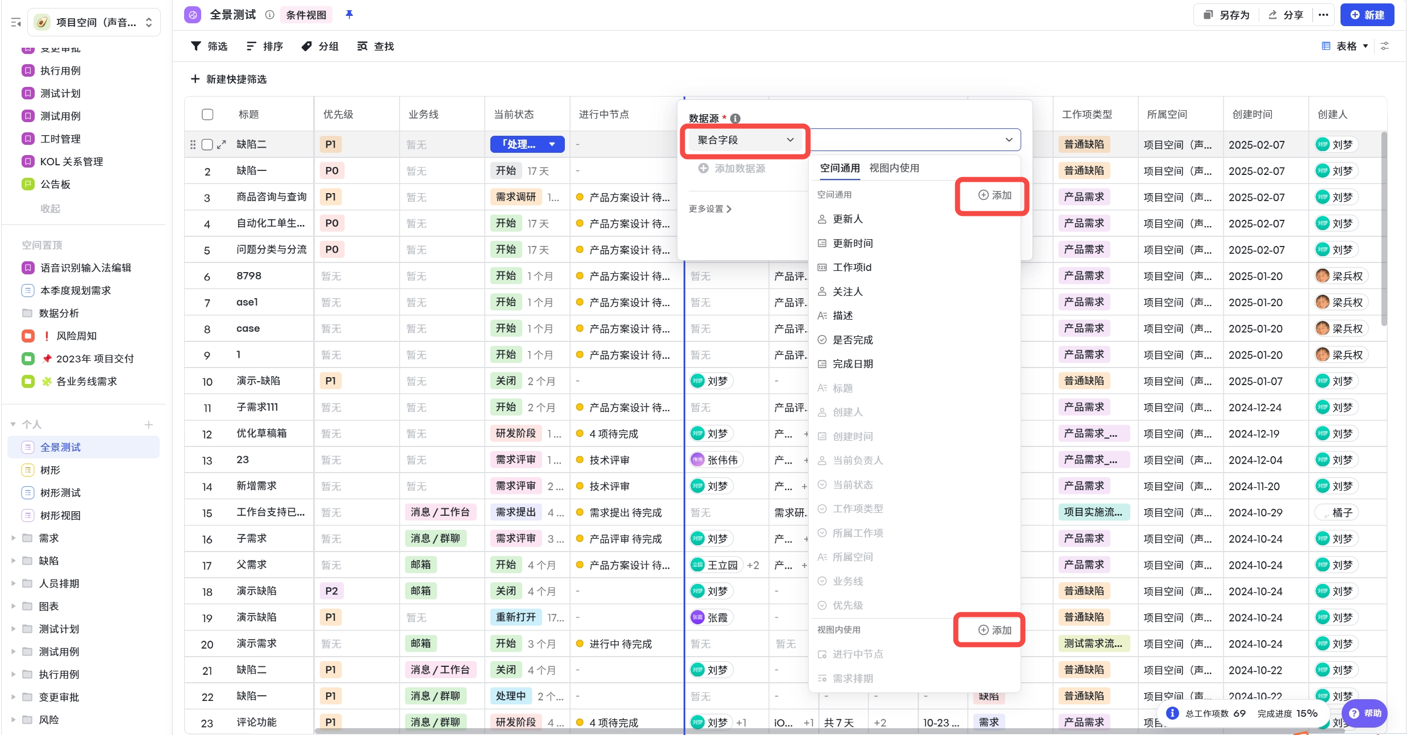1407x735 pixels.
Task: Expand the 人员排期 folder
Action: pyautogui.click(x=13, y=583)
